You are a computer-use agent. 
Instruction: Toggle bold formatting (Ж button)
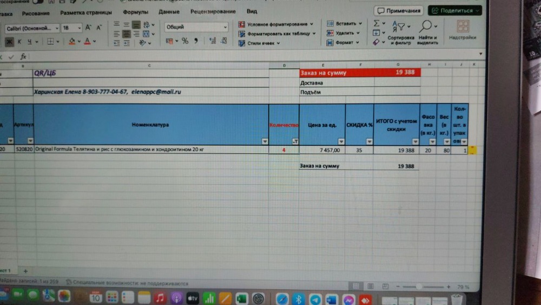click(9, 41)
